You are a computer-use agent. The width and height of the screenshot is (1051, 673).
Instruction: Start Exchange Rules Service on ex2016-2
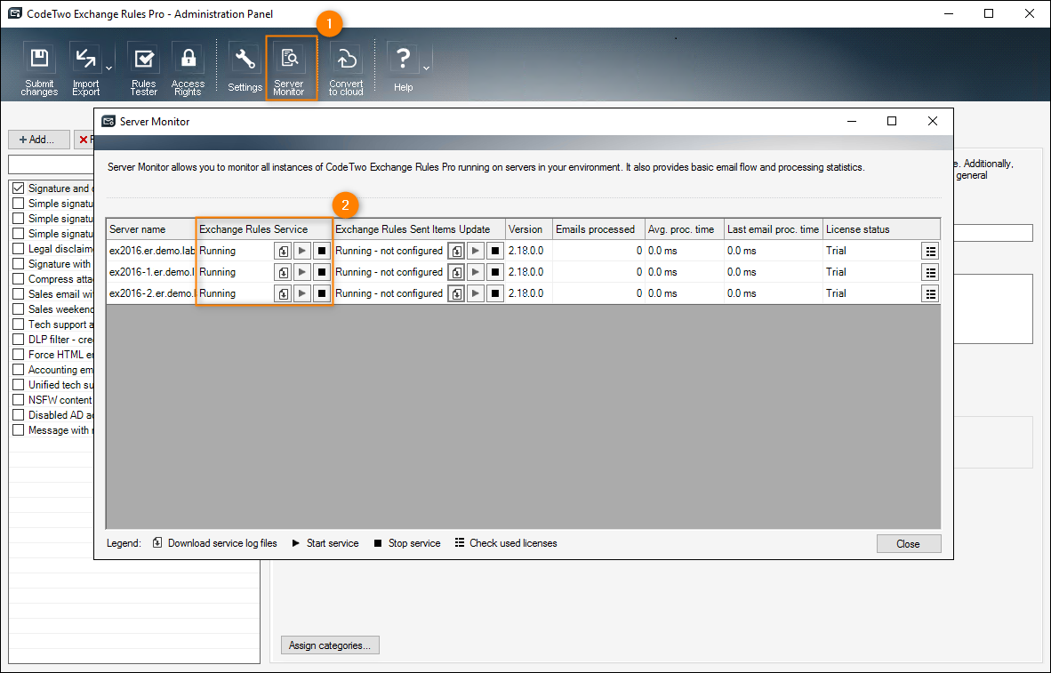pyautogui.click(x=302, y=294)
